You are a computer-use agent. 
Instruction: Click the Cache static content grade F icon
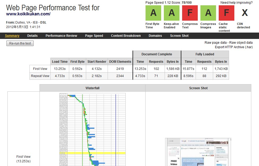click(226, 13)
